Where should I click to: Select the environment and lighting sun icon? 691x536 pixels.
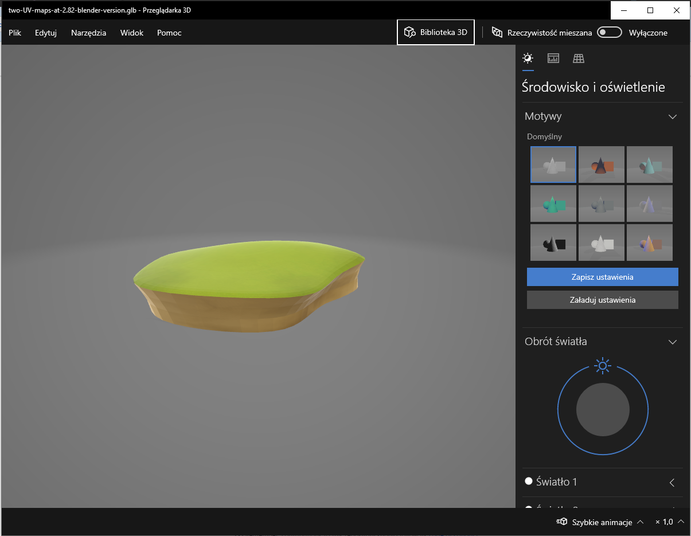point(528,58)
